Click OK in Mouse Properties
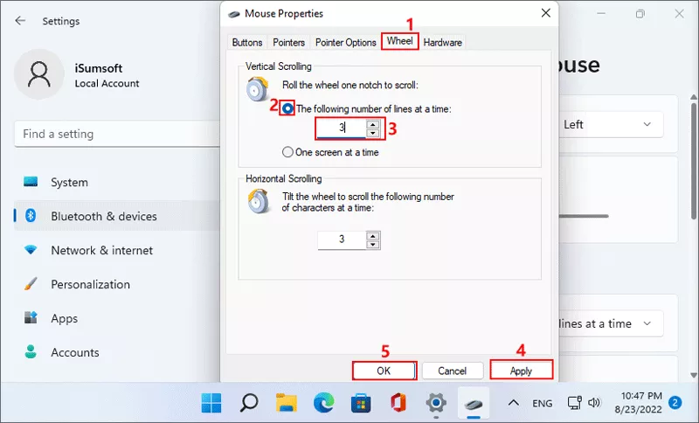 pyautogui.click(x=384, y=371)
